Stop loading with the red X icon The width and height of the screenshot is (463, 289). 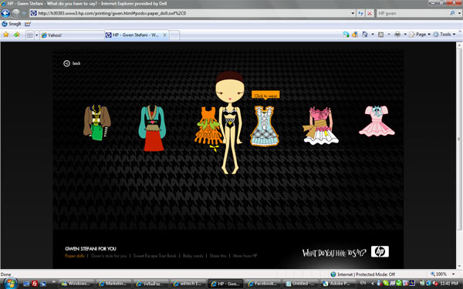pyautogui.click(x=370, y=13)
